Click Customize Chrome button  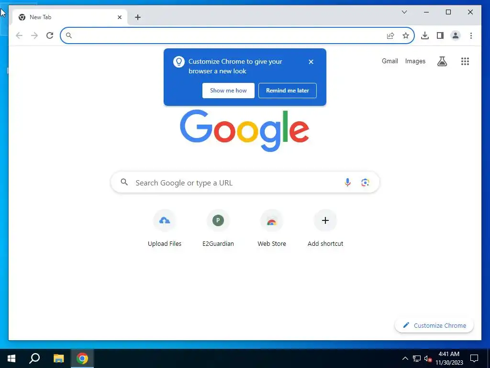[x=434, y=325]
